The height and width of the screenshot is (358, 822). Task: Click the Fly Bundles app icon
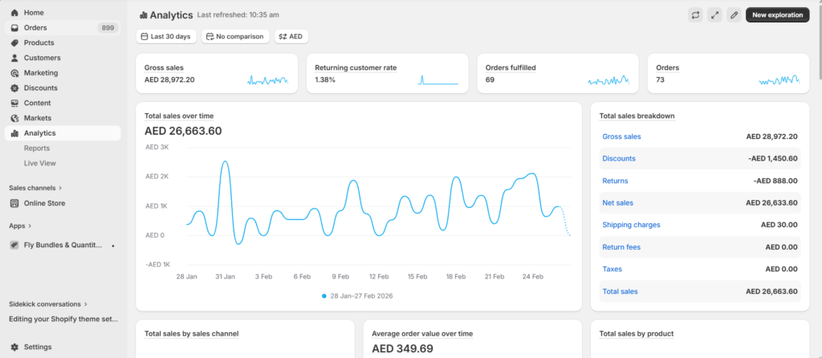tap(14, 246)
